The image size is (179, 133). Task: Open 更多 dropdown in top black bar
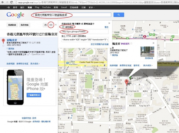[x=89, y=7]
